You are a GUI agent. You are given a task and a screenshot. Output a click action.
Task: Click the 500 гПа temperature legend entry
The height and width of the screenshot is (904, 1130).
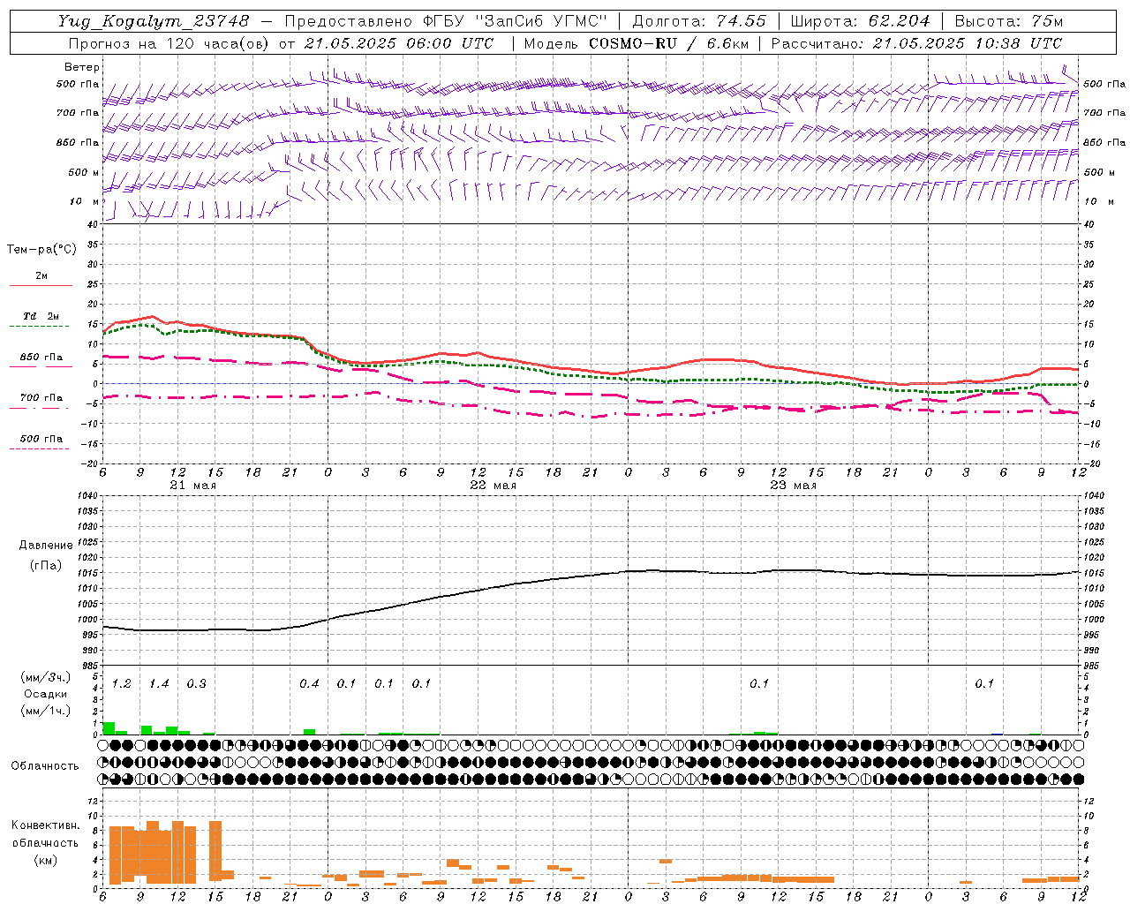41,439
